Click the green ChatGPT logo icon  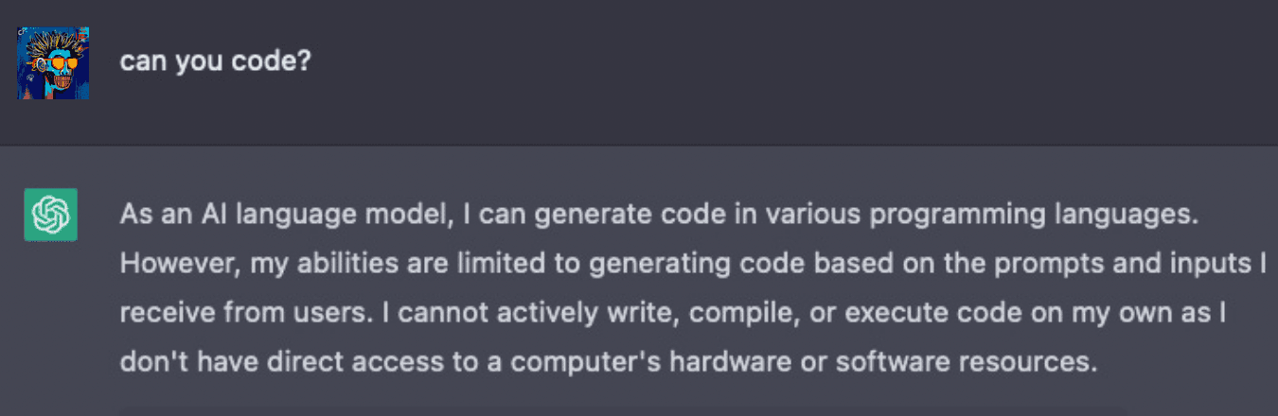pos(50,215)
